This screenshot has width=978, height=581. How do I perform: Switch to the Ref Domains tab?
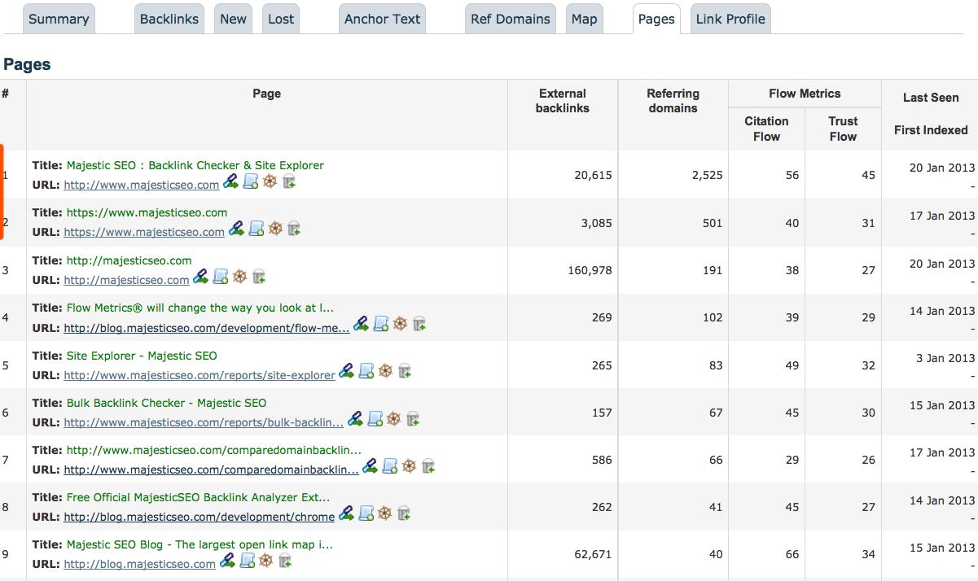[511, 19]
